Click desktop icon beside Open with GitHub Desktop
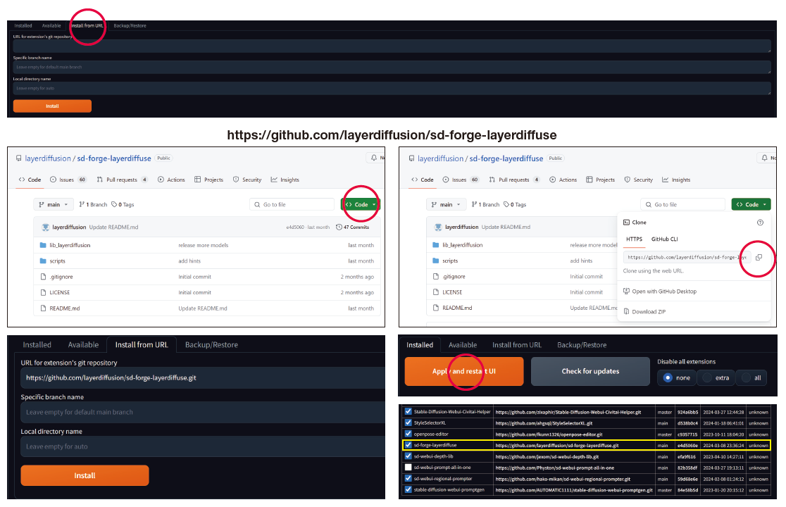This screenshot has height=507, width=786. [626, 291]
